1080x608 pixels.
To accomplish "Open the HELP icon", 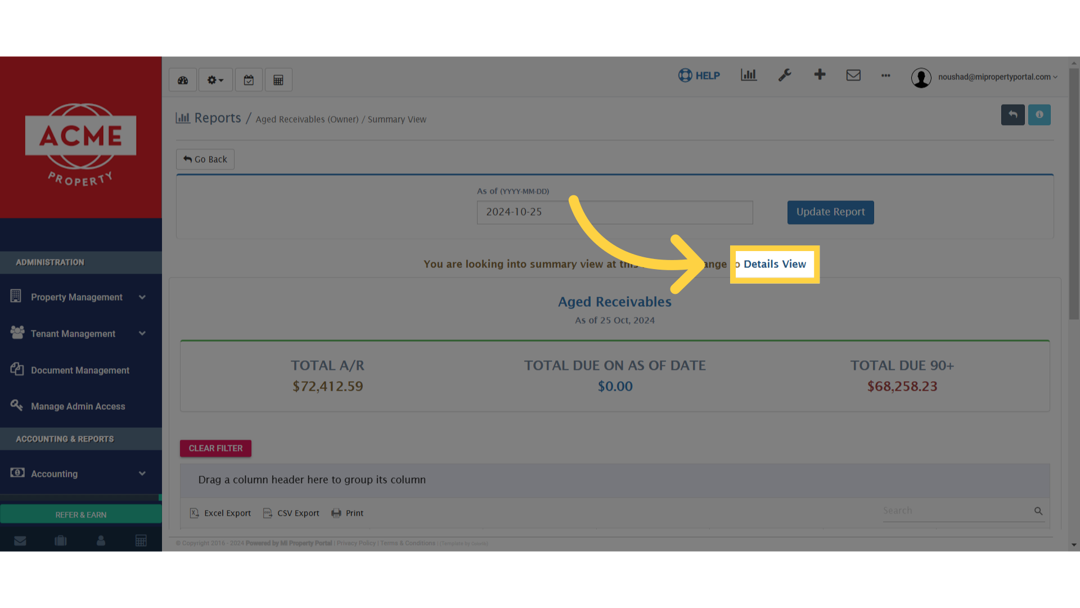I will pos(699,75).
